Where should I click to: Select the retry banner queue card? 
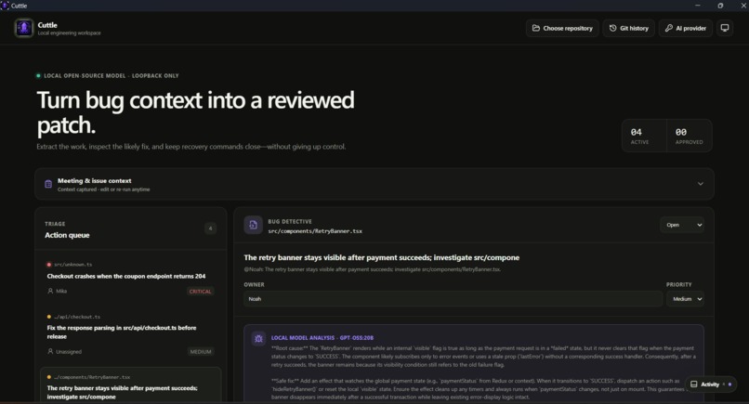[x=130, y=384]
